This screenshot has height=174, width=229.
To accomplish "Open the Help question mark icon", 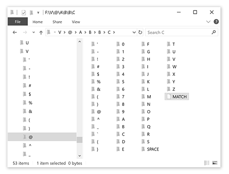I will click(x=216, y=22).
